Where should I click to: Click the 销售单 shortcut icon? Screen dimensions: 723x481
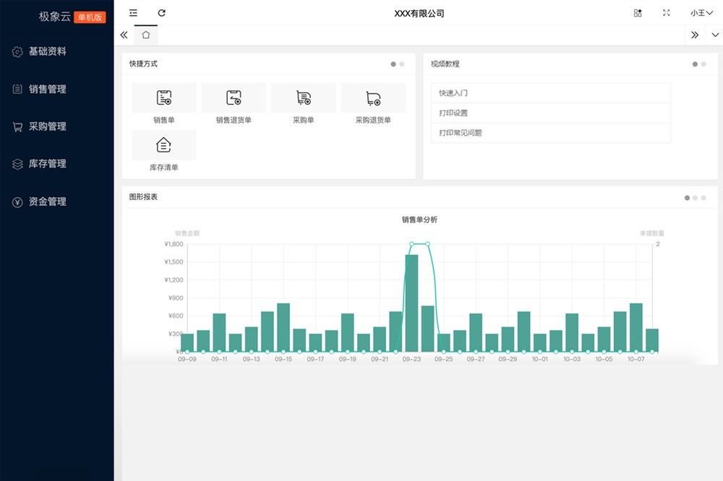(164, 98)
